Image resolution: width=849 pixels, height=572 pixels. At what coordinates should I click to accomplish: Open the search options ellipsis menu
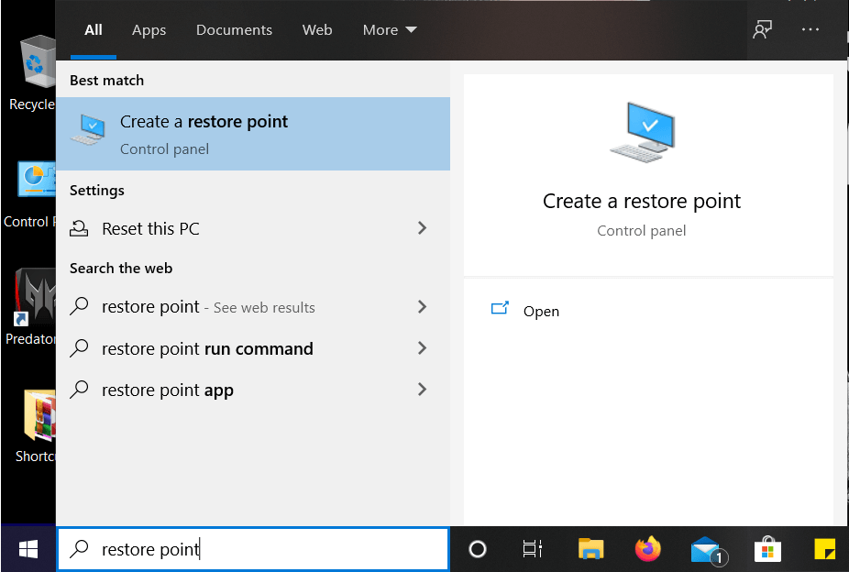pos(810,29)
